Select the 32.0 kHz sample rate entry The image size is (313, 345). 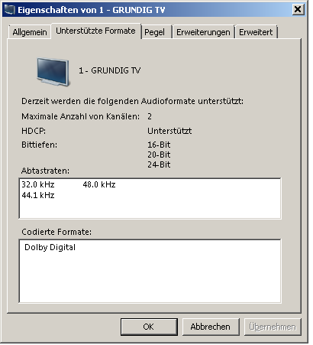click(x=38, y=184)
